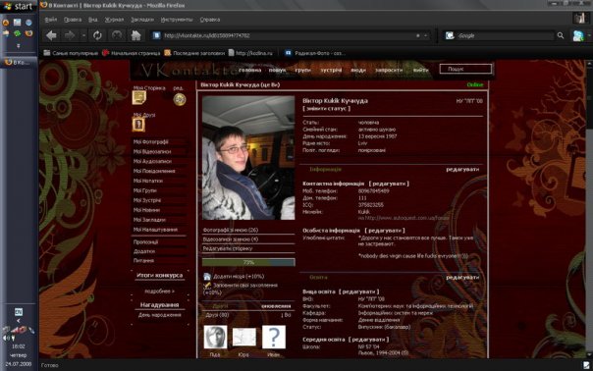Open the Последние заголовки feed bookmark

[x=194, y=53]
